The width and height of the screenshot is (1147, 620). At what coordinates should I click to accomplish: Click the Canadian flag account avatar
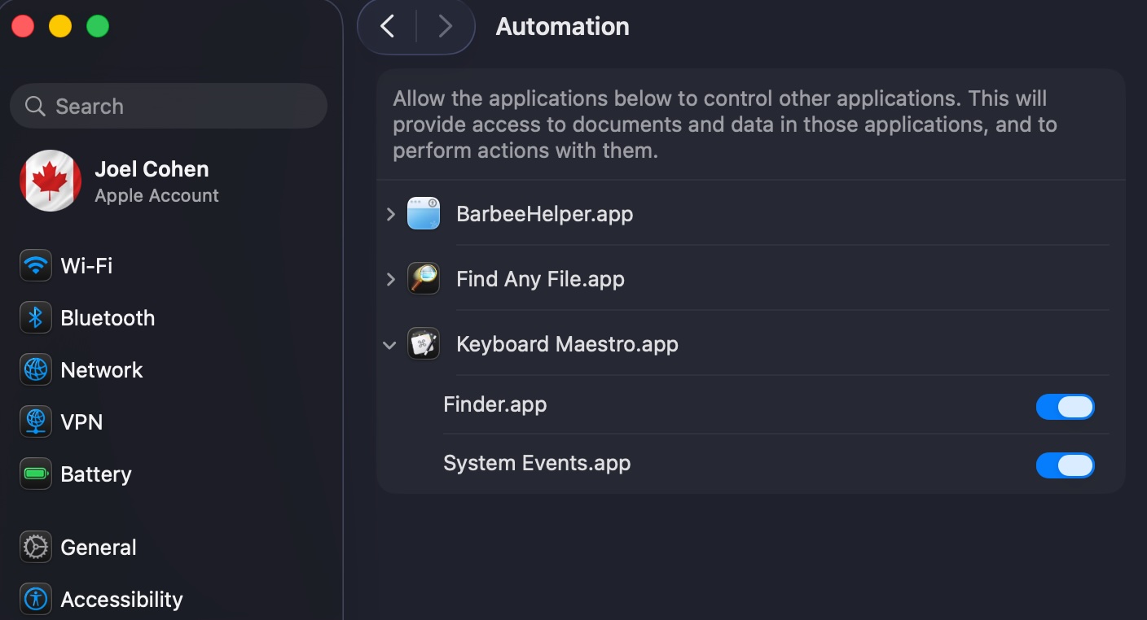pos(51,181)
